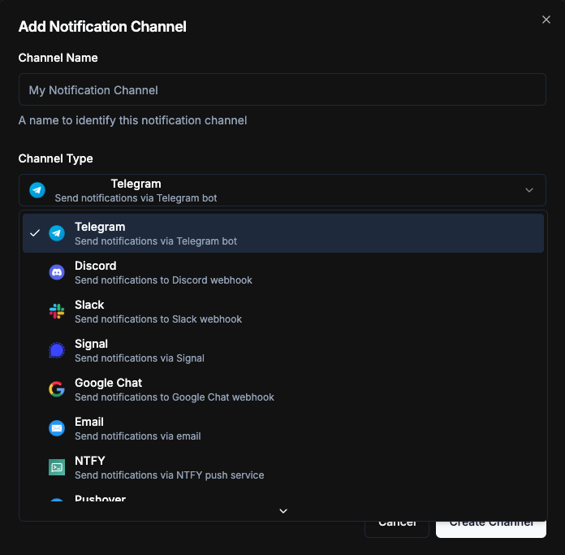Click the Discord logo icon
The image size is (565, 555).
click(x=57, y=272)
